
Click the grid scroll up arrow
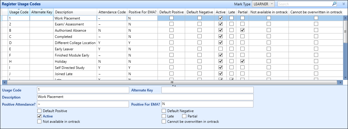pyautogui.click(x=345, y=17)
